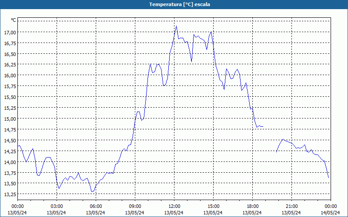Select the 16,75 axis label

[x=10, y=43]
